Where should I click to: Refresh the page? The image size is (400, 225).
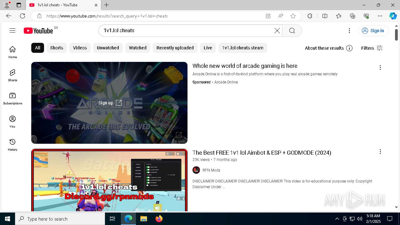click(x=22, y=16)
